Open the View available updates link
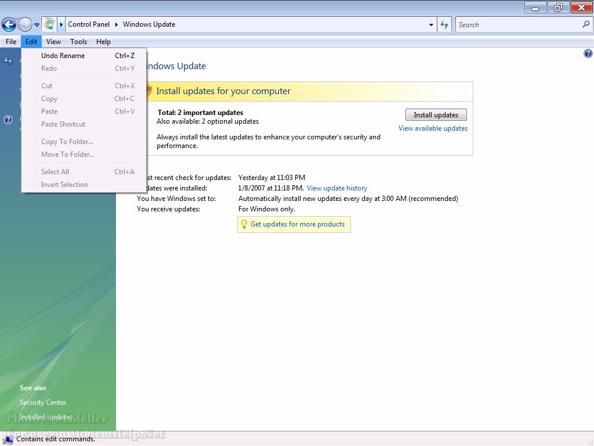594x446 pixels. [433, 128]
